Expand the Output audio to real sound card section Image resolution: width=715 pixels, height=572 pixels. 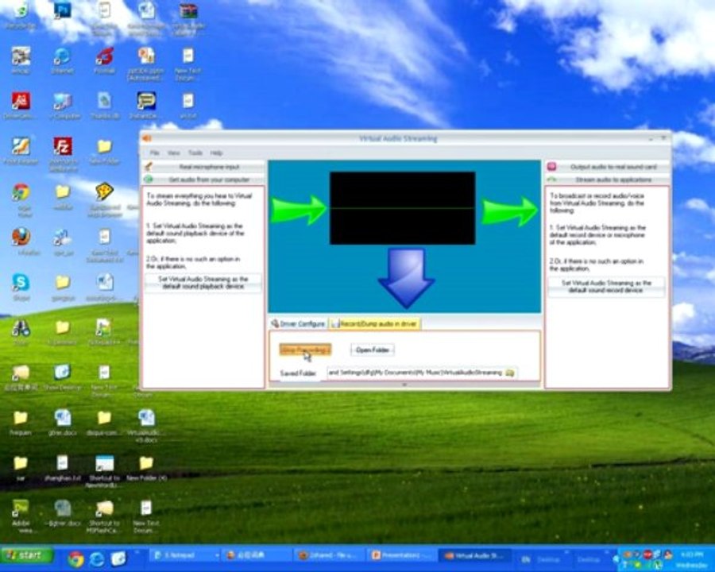pos(608,167)
